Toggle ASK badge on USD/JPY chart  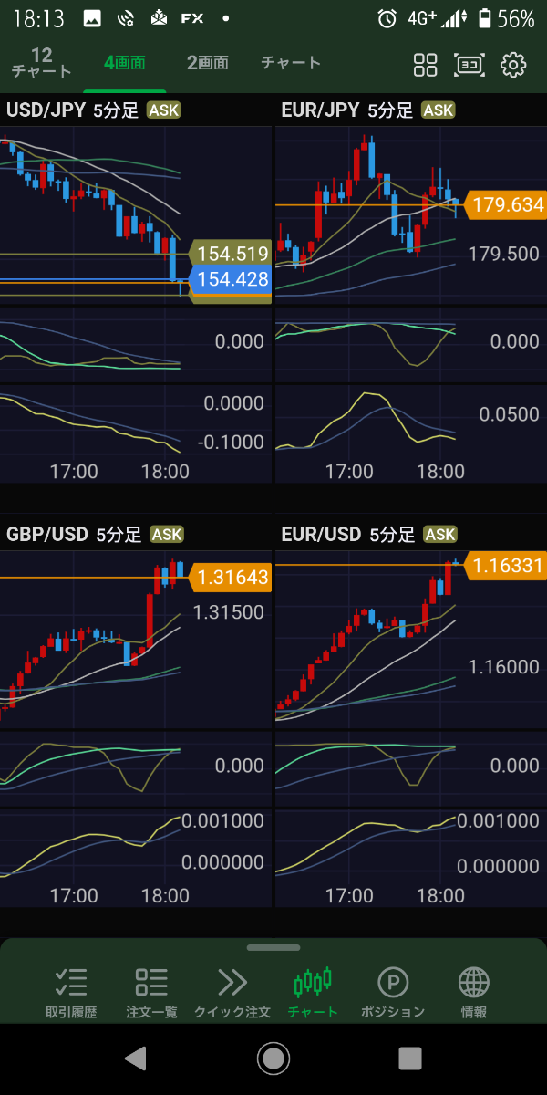164,110
